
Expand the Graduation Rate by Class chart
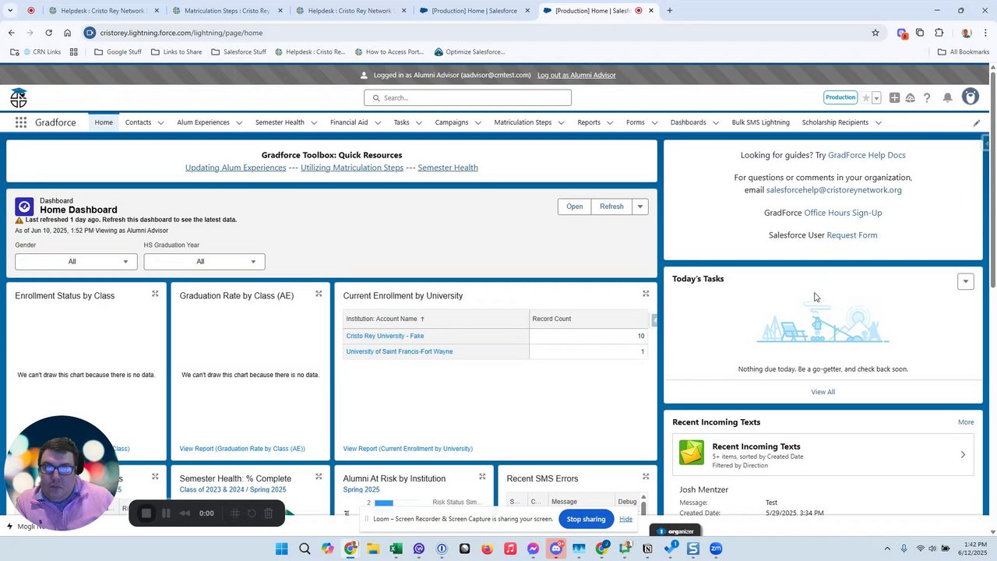pos(319,294)
